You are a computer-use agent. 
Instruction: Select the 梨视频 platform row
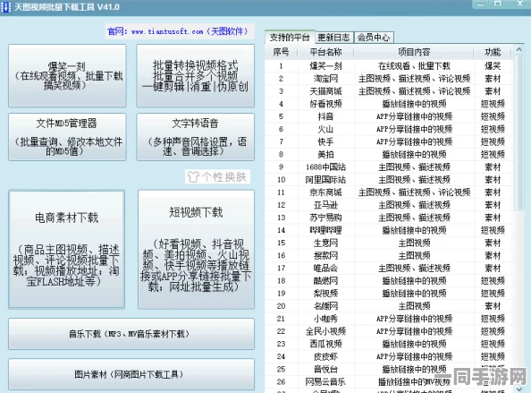(389, 294)
